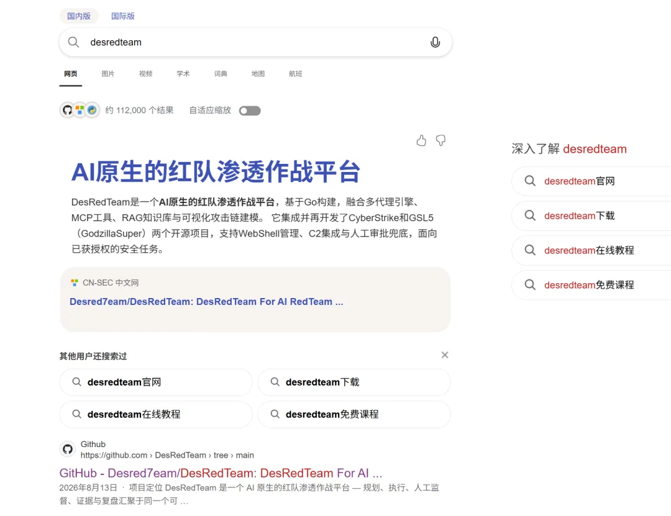671x516 pixels.
Task: Open the 视频 results tab
Action: coord(145,74)
